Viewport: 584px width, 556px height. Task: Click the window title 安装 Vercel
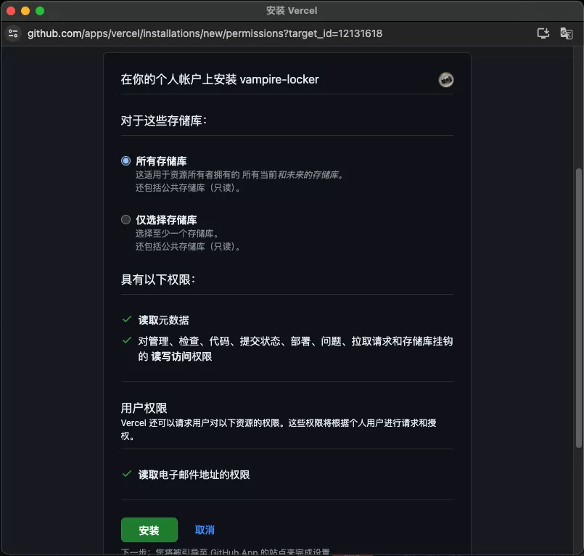click(x=292, y=10)
